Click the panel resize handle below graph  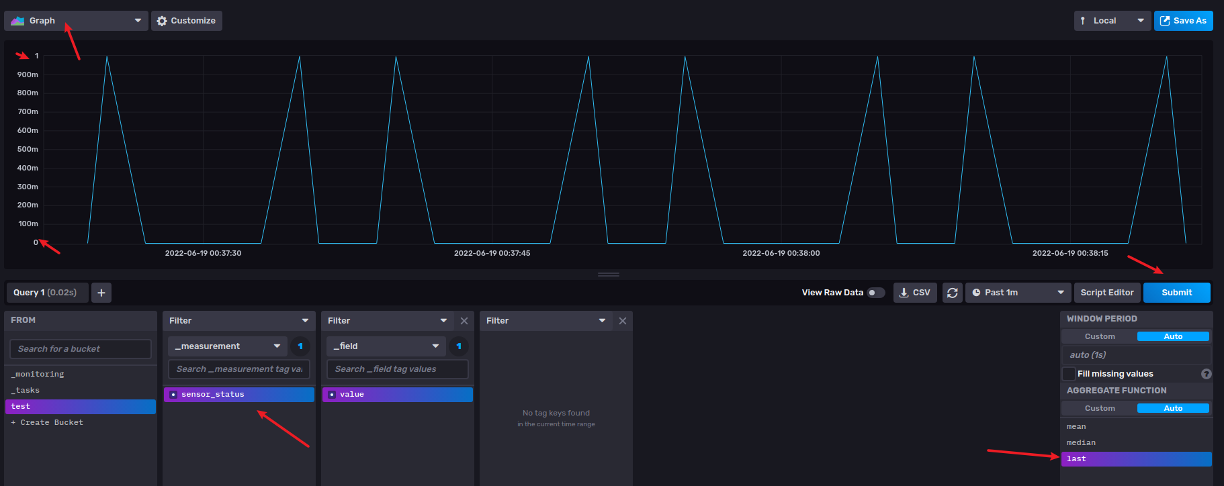(x=609, y=275)
